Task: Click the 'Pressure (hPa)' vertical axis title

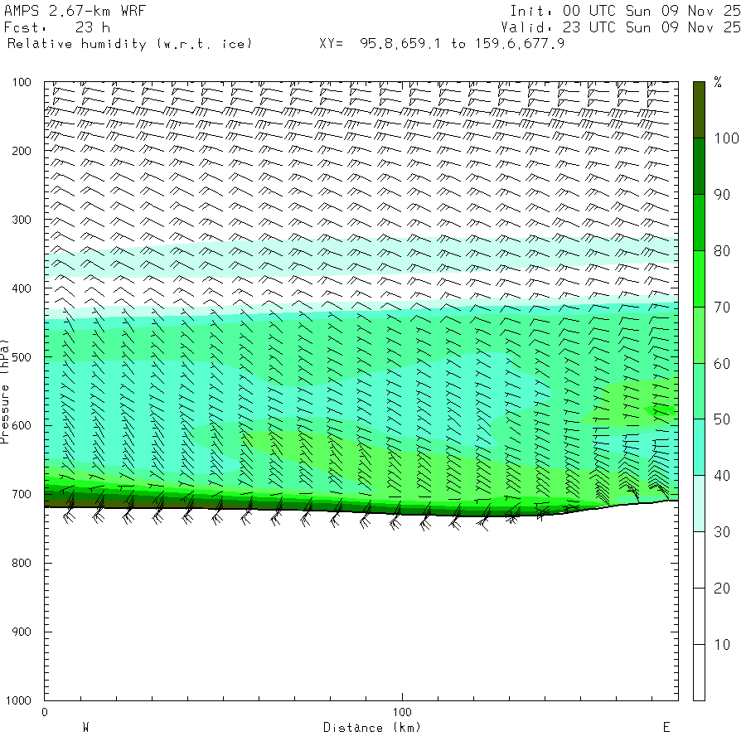Action: coord(5,391)
